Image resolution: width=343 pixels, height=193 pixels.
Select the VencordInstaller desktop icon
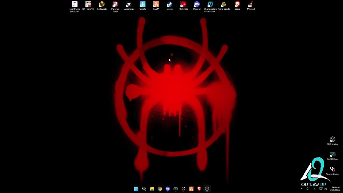(x=333, y=171)
